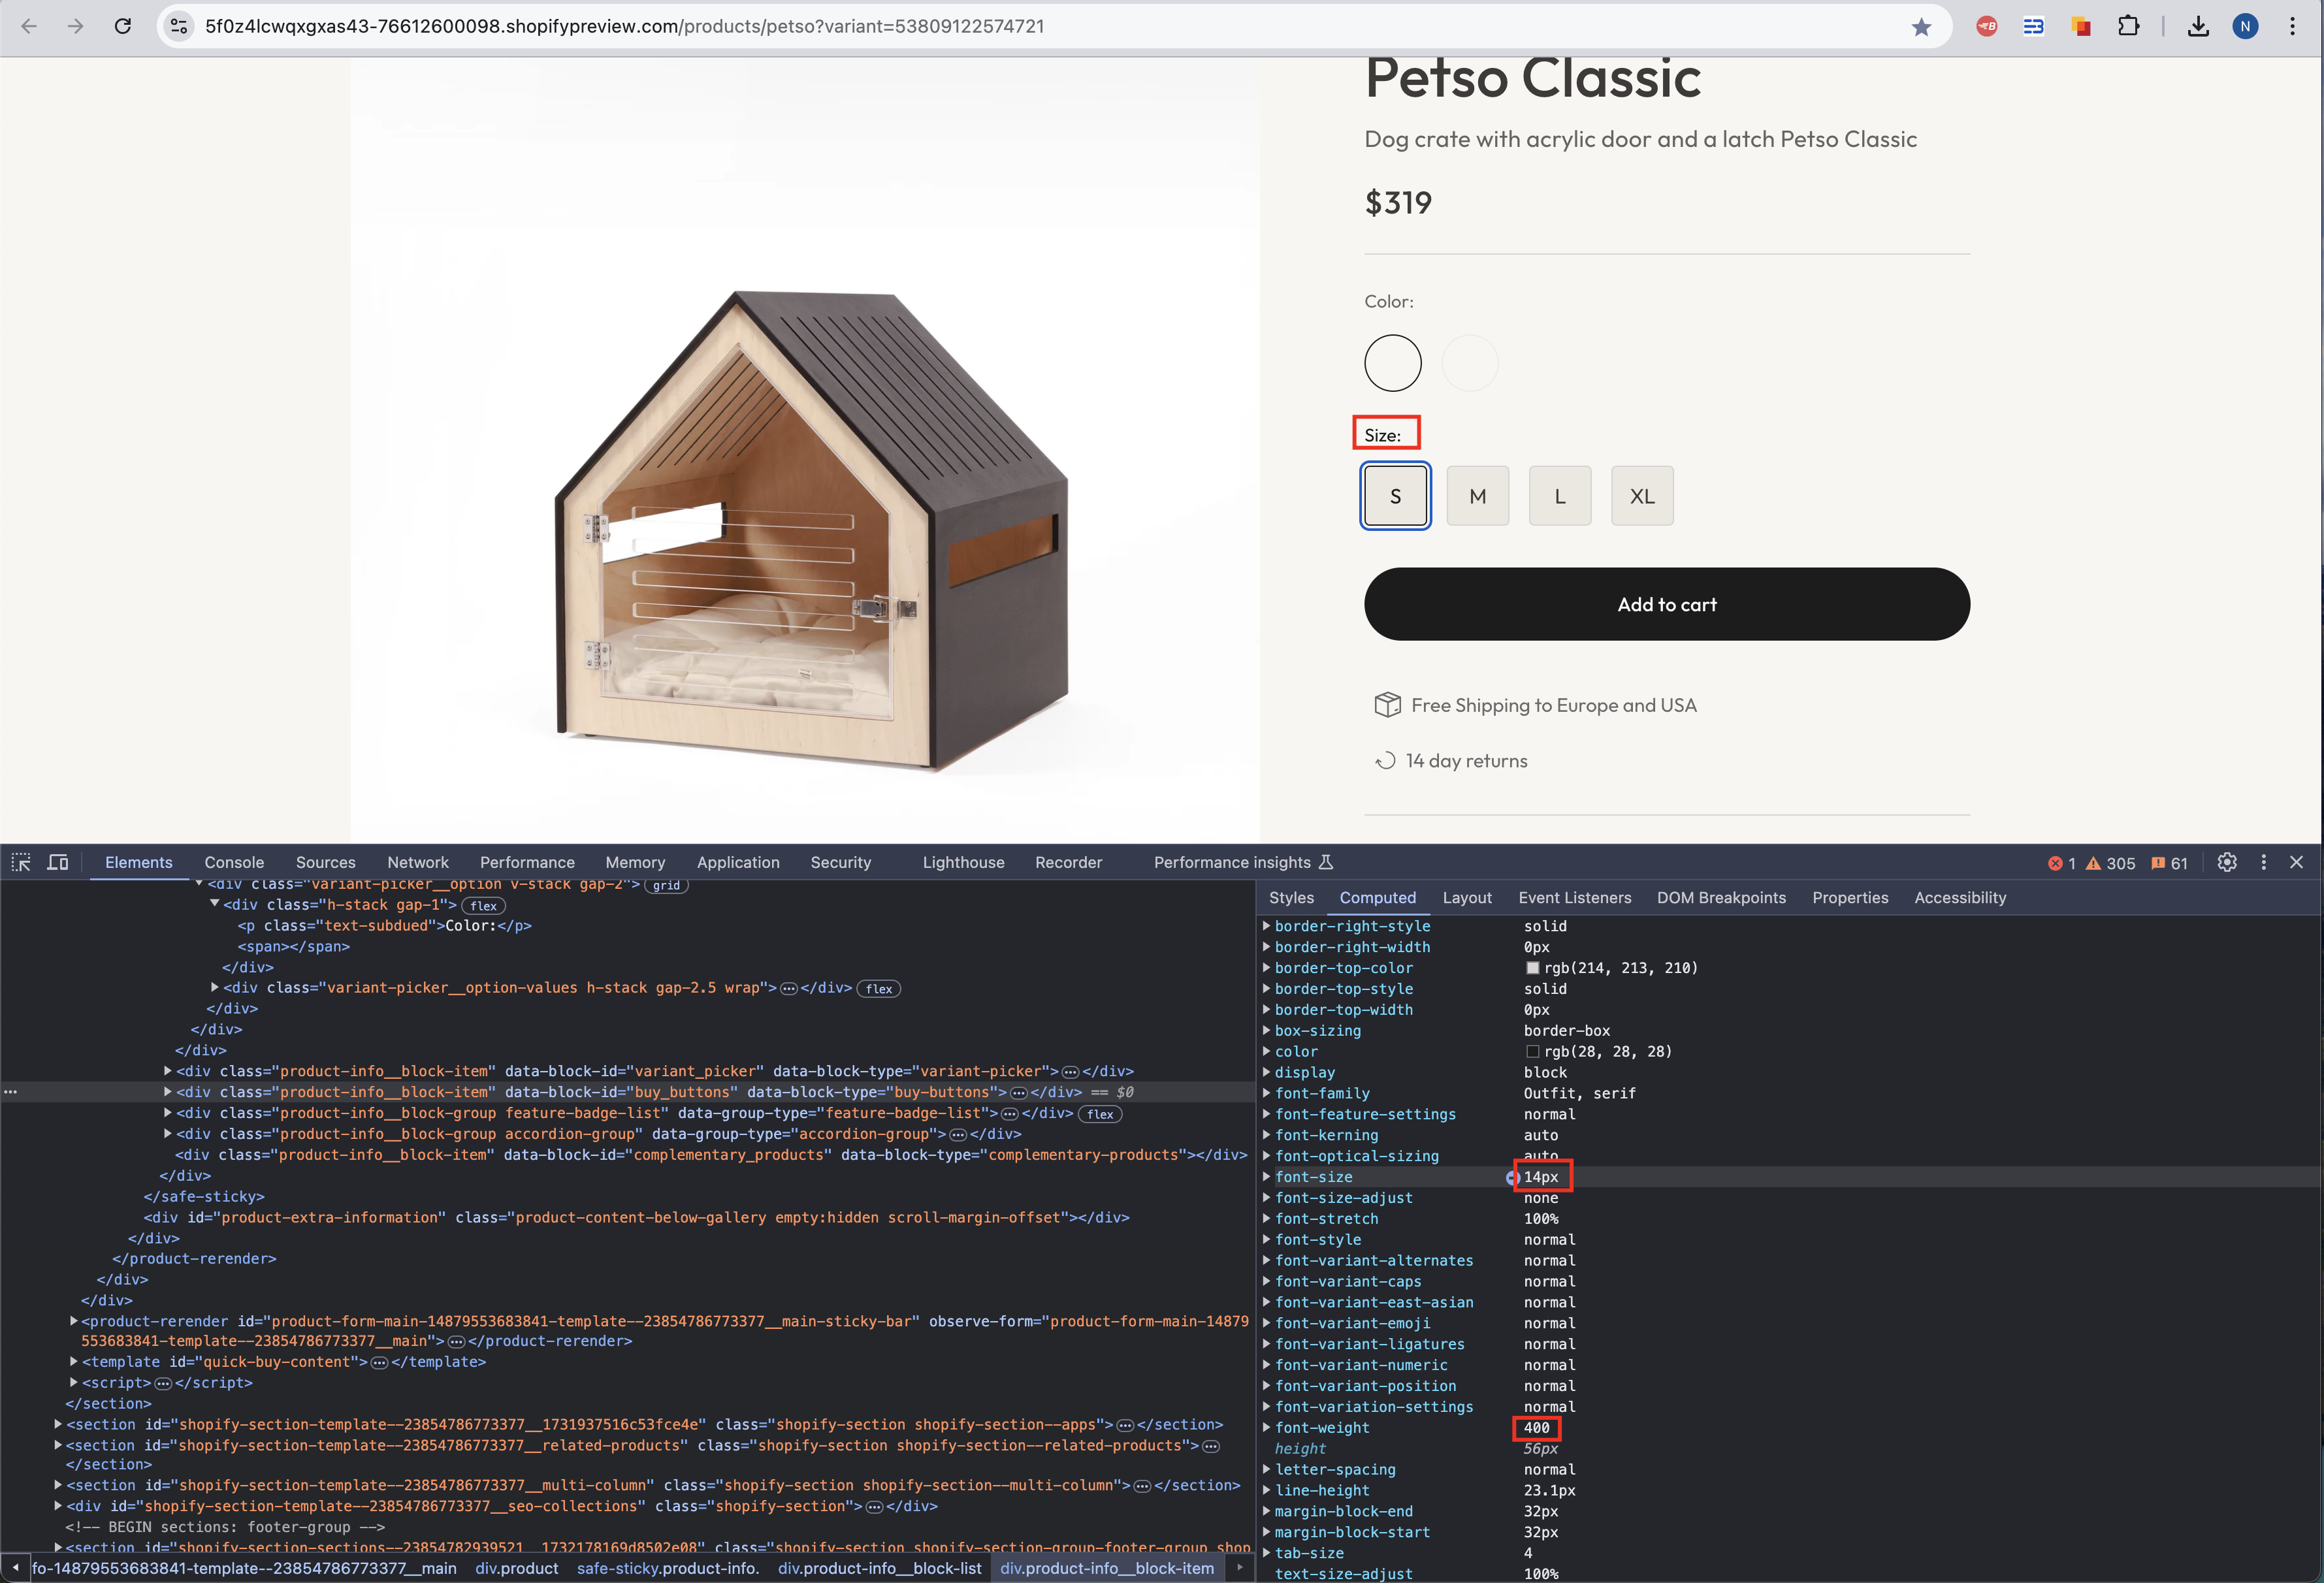The width and height of the screenshot is (2324, 1583).
Task: Expand the buy_buttons div node
Action: [x=167, y=1092]
